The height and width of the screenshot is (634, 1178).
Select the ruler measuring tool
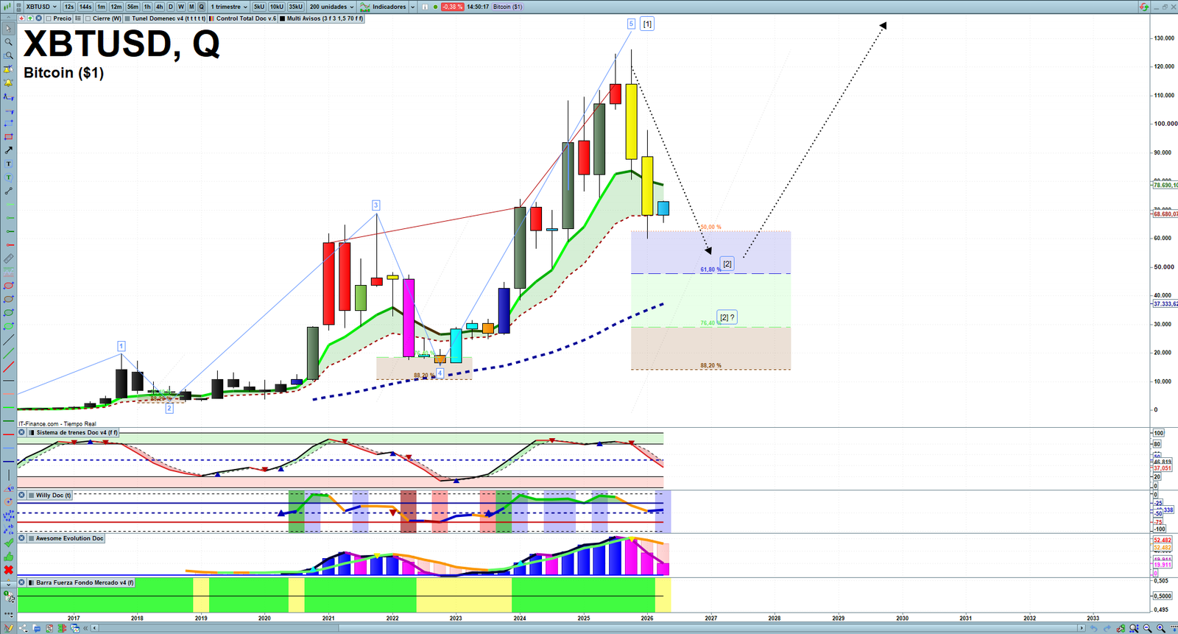(8, 259)
